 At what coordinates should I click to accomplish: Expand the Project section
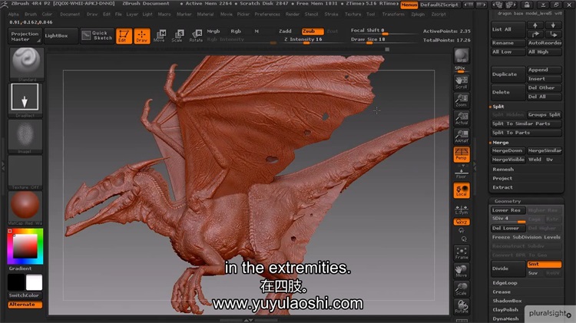click(x=502, y=179)
